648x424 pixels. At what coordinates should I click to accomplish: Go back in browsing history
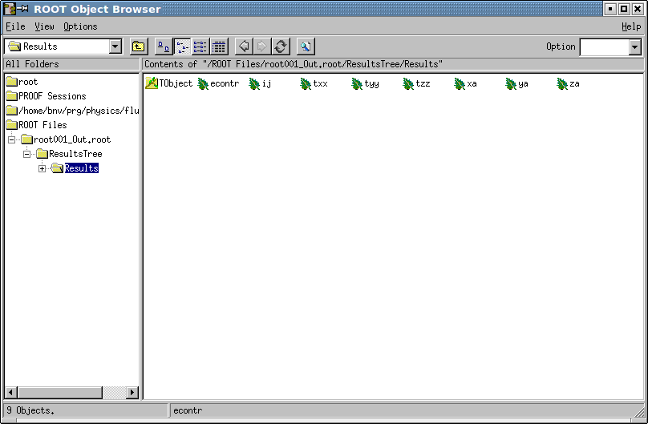(x=244, y=46)
